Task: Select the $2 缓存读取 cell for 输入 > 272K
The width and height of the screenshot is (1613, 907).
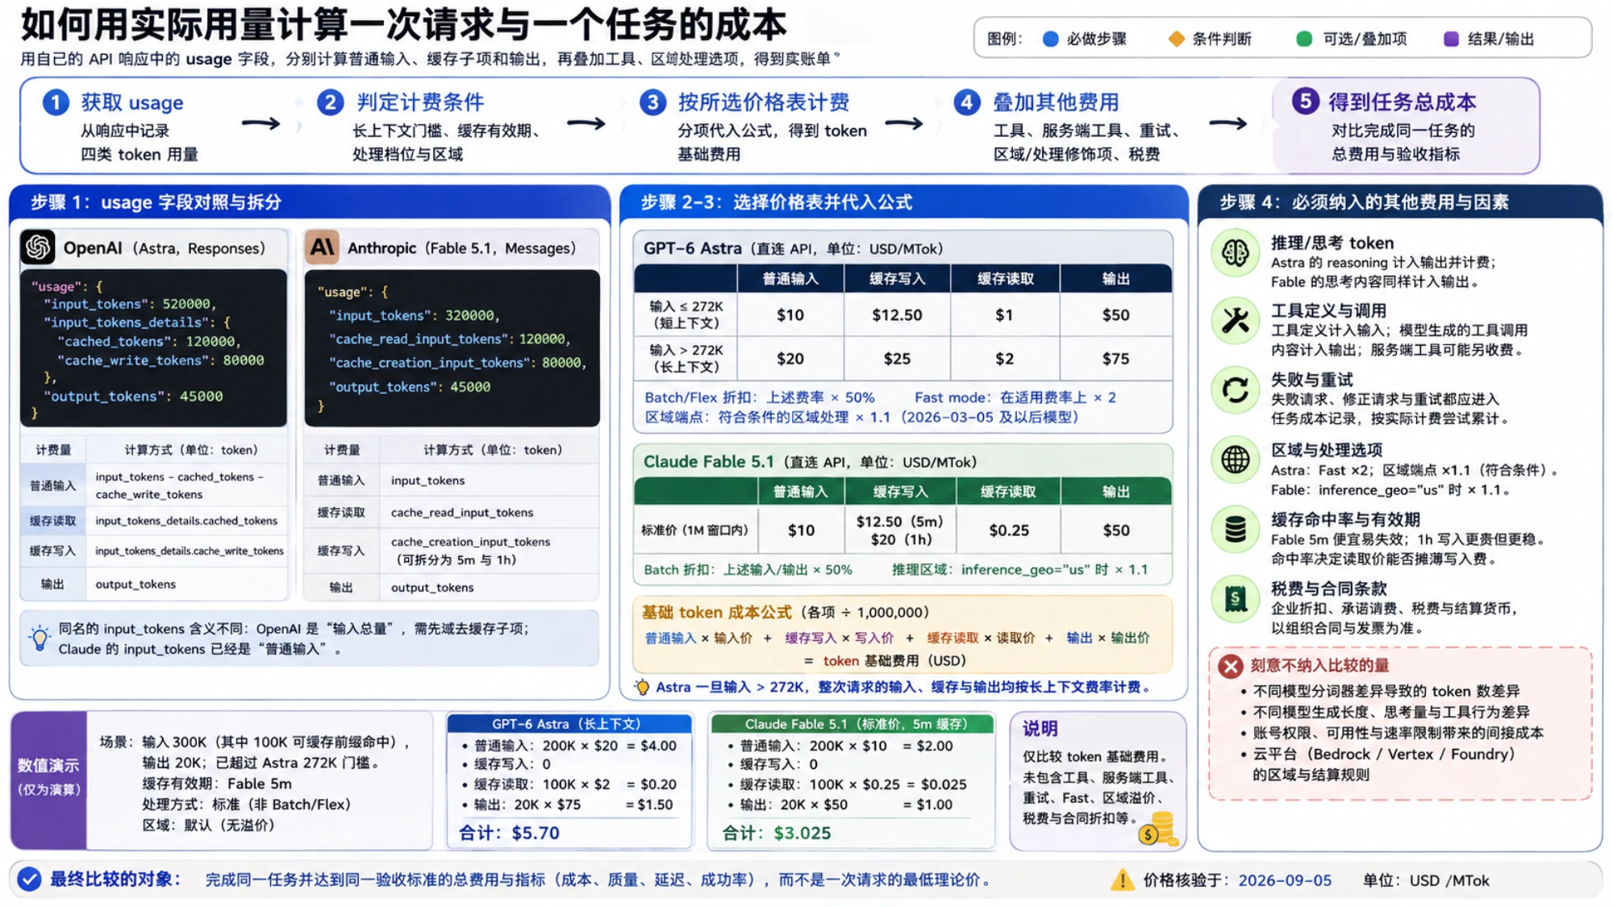Action: [1004, 358]
